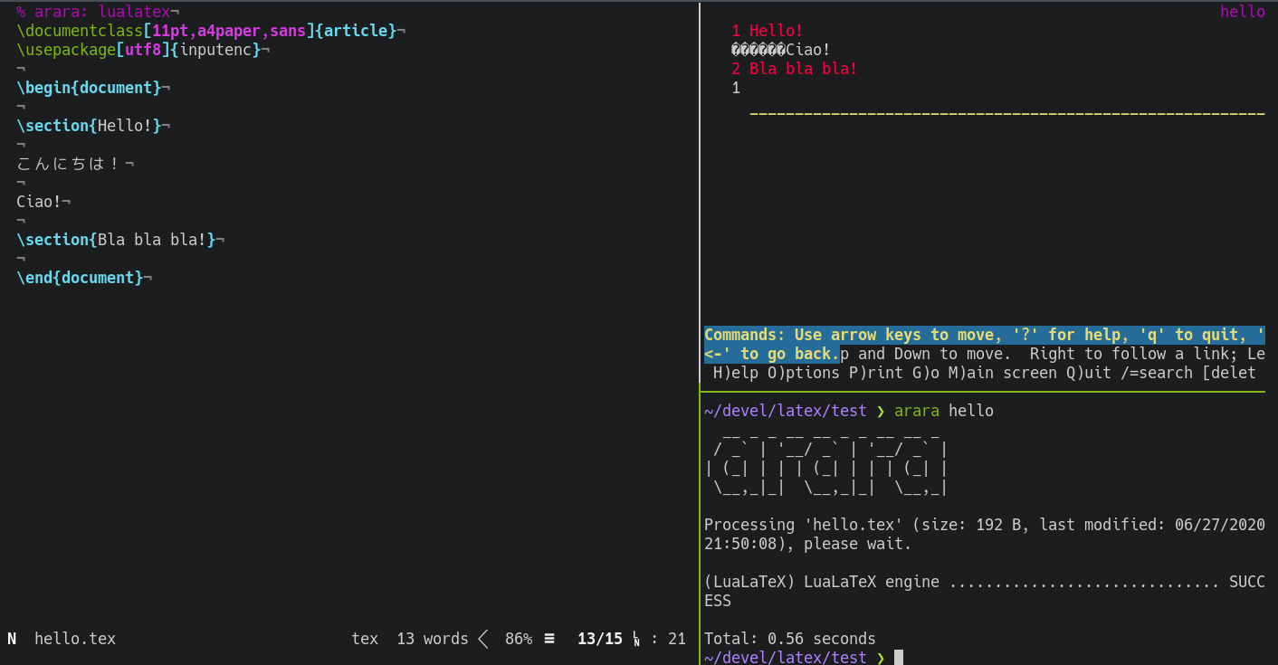
Task: Click 'H)elp' command in browser footer
Action: point(736,373)
